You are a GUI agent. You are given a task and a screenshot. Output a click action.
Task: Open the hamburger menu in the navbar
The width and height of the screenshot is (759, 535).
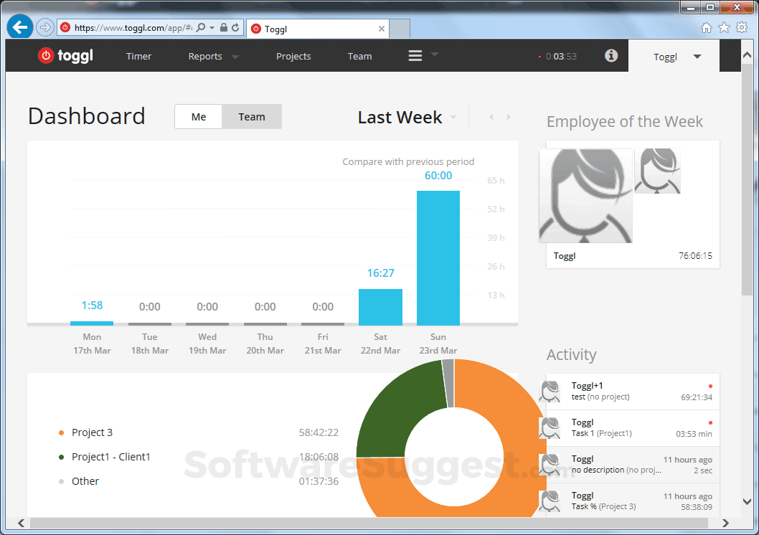pyautogui.click(x=415, y=55)
